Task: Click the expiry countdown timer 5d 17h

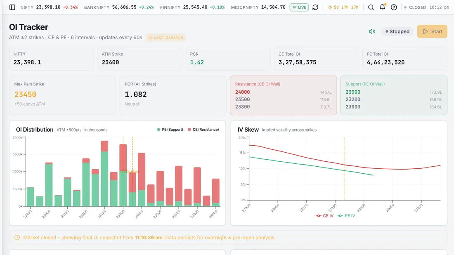Action: pyautogui.click(x=343, y=7)
